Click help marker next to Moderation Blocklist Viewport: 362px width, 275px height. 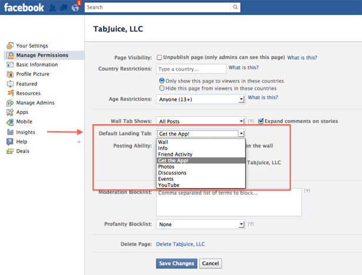coord(307,190)
